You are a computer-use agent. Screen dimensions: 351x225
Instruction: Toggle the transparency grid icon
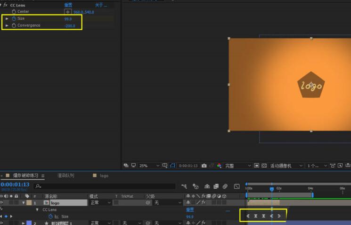click(x=264, y=166)
